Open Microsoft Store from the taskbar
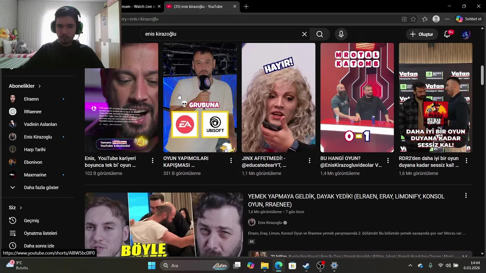Viewport: 486px width, 273px height. click(292, 265)
